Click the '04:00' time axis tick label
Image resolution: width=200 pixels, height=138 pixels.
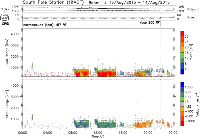point(47,133)
